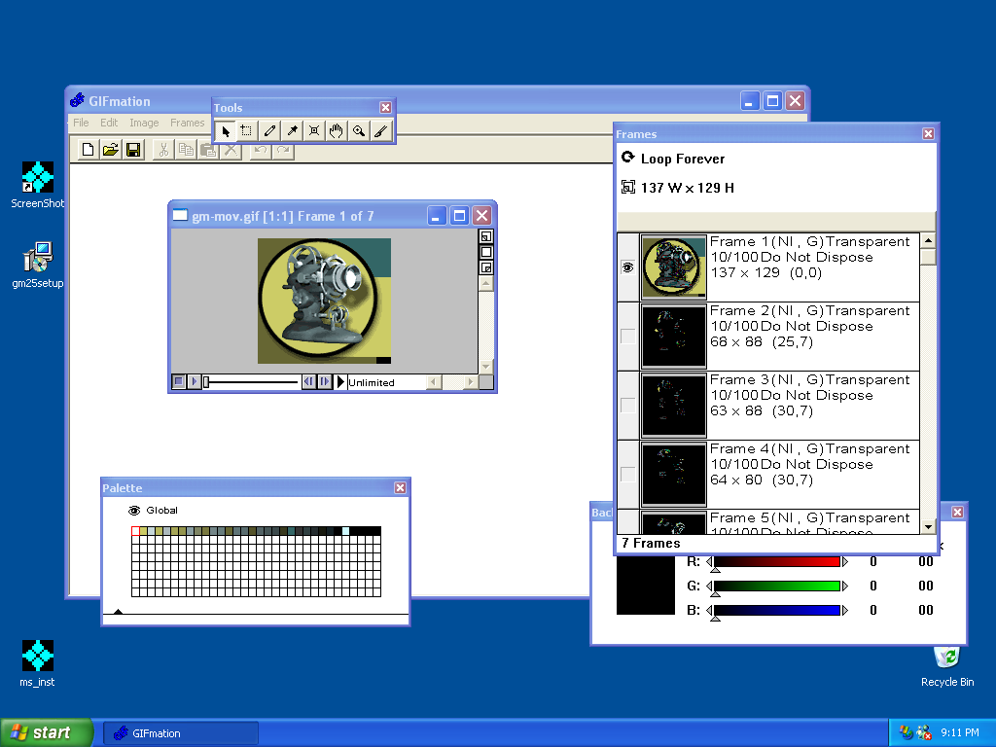Screen dimensions: 996x747
Task: Activate the rectangular marquee tool
Action: 247,130
